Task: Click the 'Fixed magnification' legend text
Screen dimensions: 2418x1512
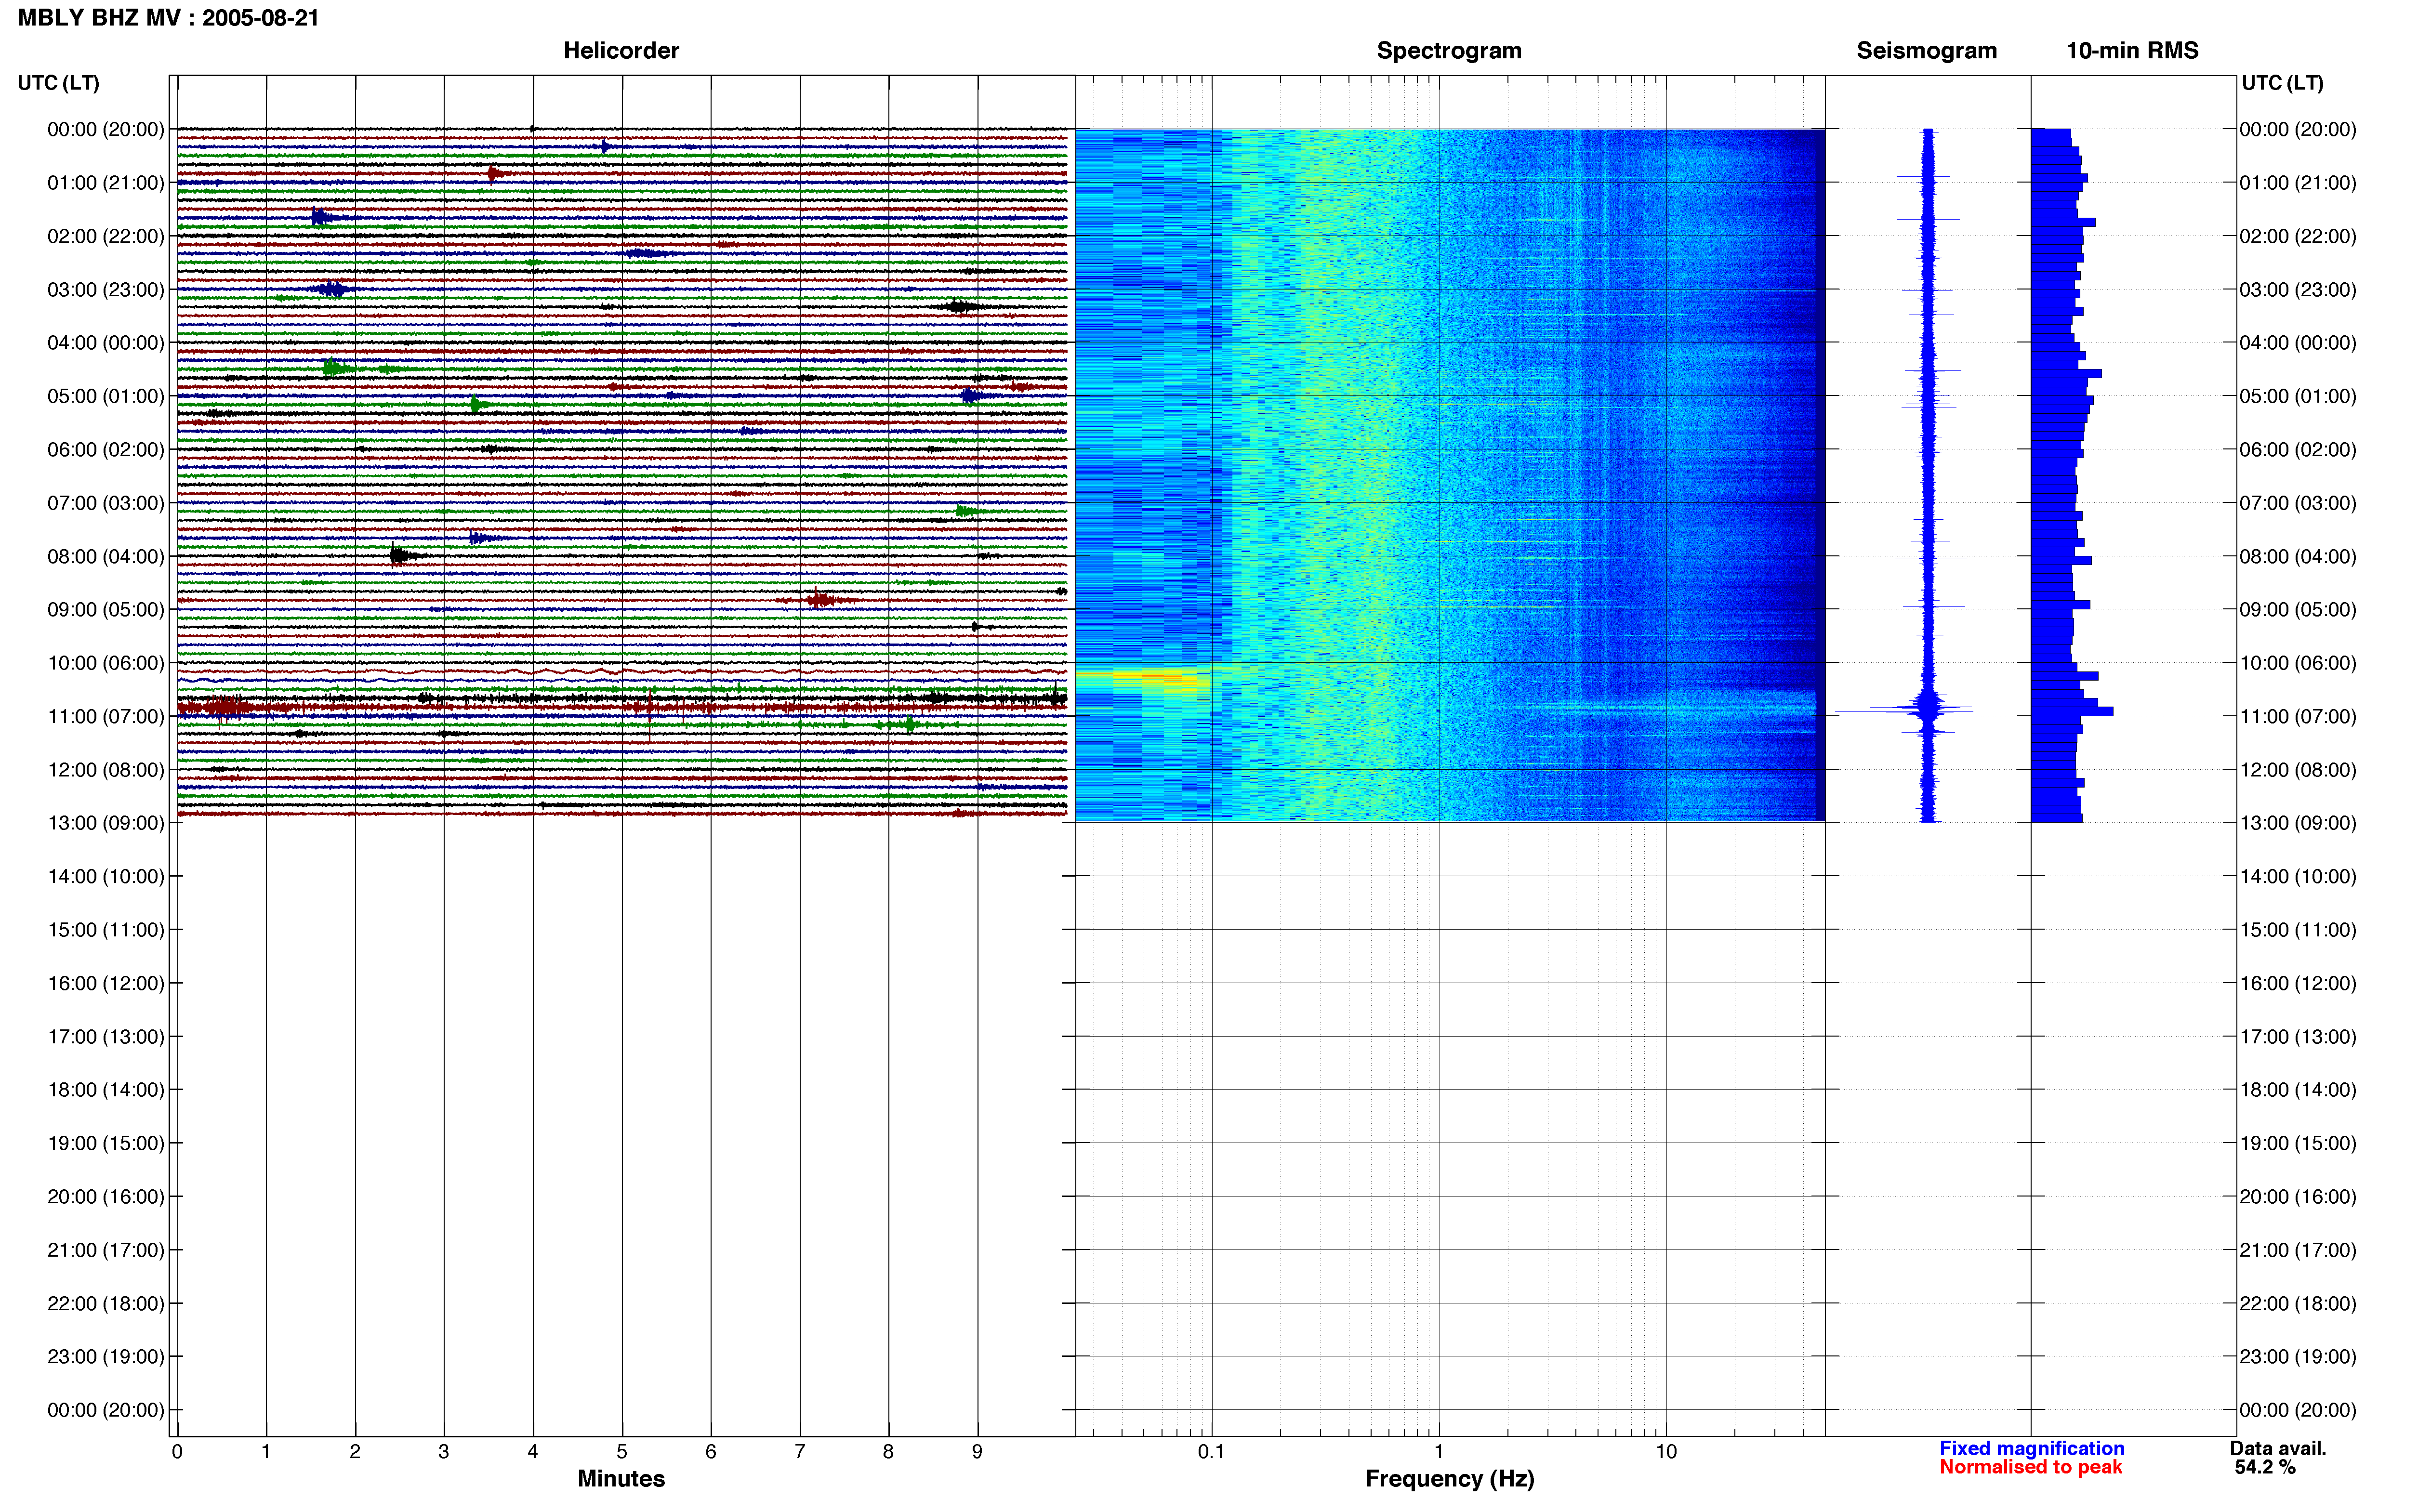Action: (2031, 1448)
